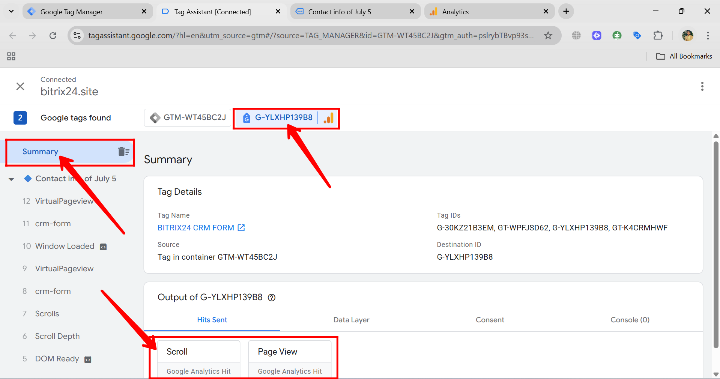
Task: Select the Contact info of July 5 page entry
Action: tap(75, 179)
